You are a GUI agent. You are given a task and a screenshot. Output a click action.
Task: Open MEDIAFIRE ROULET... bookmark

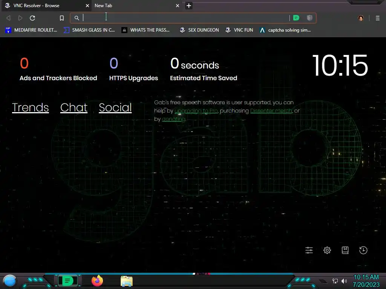31,30
